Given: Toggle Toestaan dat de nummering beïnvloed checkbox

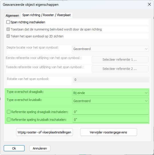Looking at the screenshot, I should tap(8, 29).
